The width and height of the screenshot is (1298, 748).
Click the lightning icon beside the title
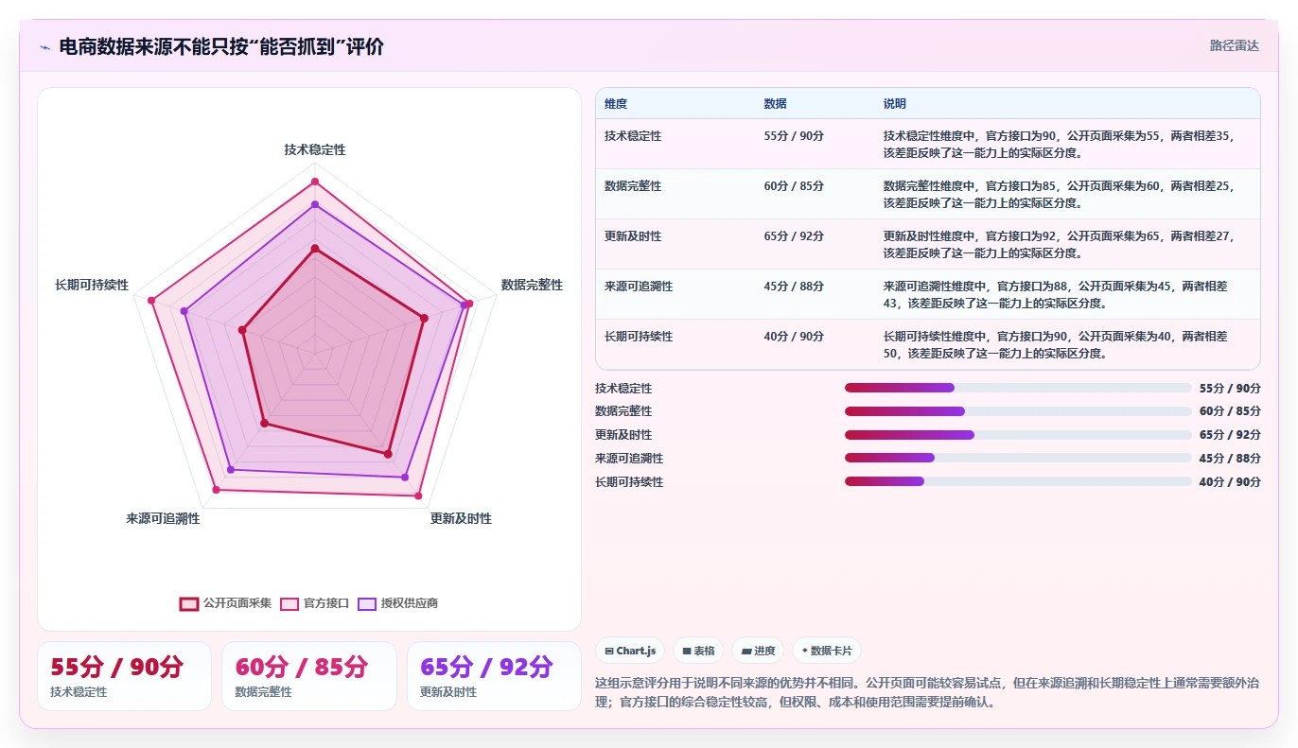tap(44, 47)
